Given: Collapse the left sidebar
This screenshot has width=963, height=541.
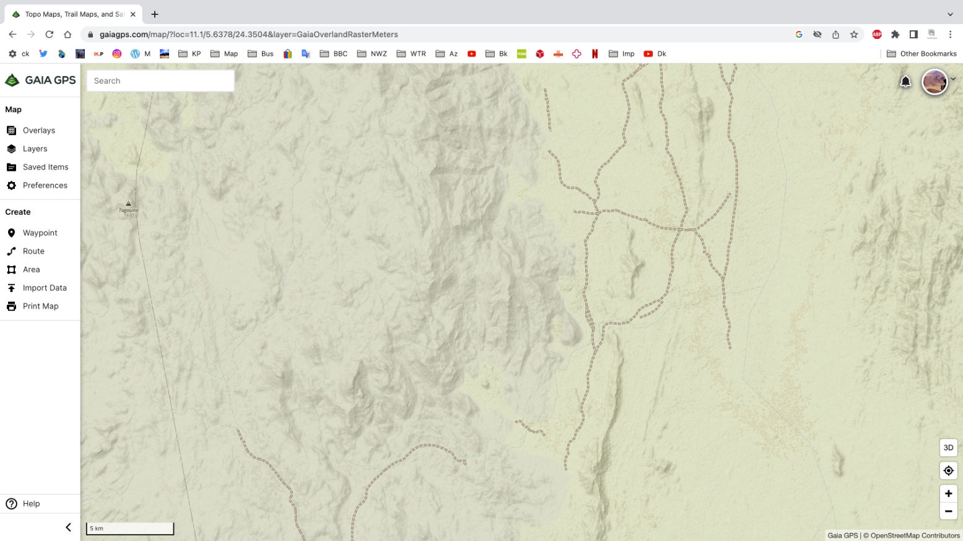Looking at the screenshot, I should tap(68, 527).
